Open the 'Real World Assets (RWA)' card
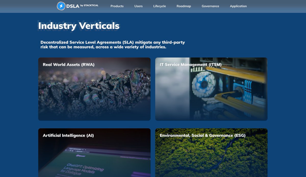Screen dimensions: 306x177 [x=94, y=89]
